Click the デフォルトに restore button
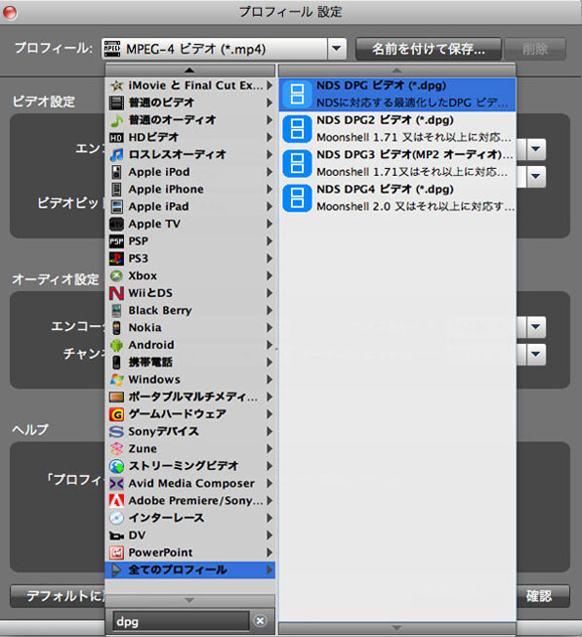Image resolution: width=582 pixels, height=637 pixels. (58, 596)
